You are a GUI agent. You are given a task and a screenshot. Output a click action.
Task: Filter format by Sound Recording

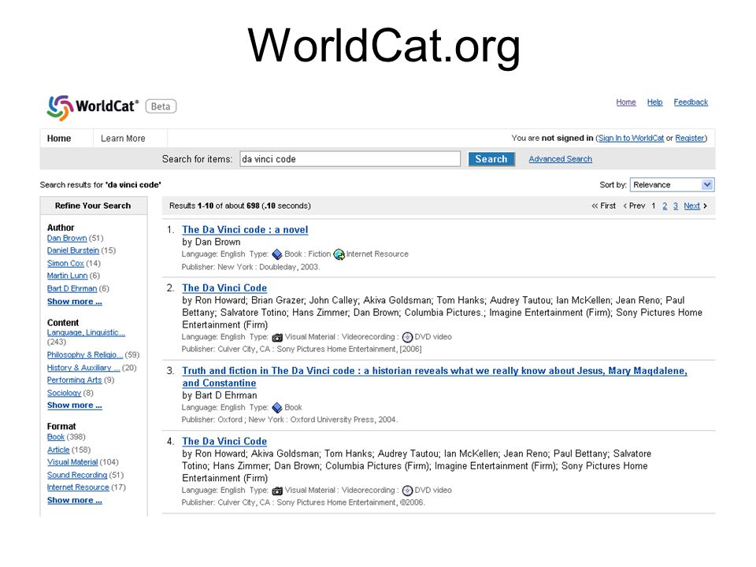tap(77, 475)
